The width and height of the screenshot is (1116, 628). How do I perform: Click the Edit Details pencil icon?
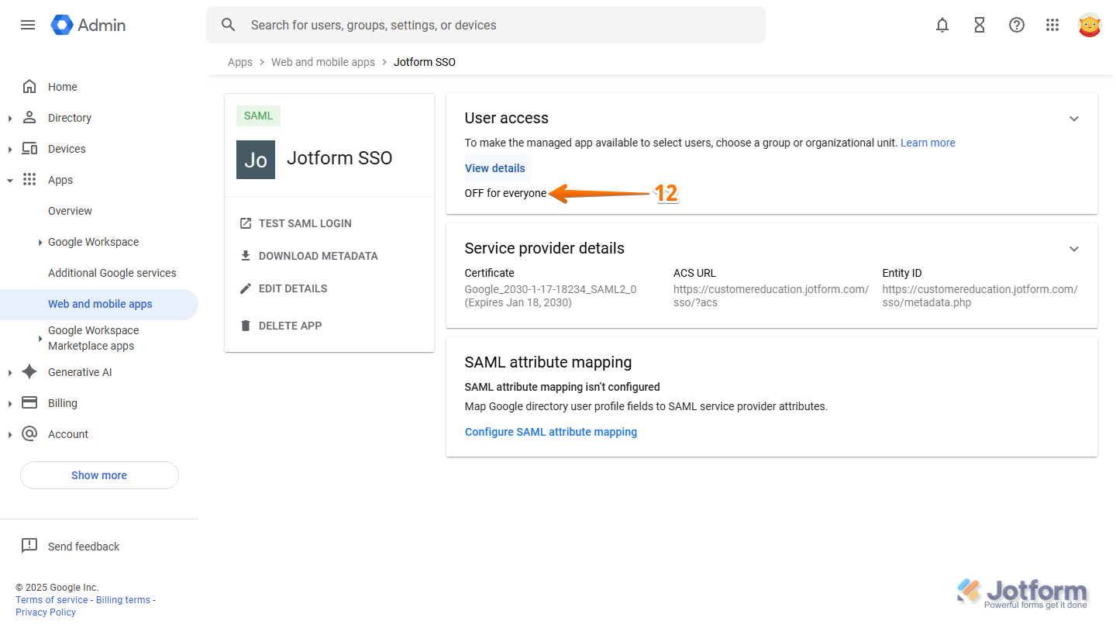point(246,288)
